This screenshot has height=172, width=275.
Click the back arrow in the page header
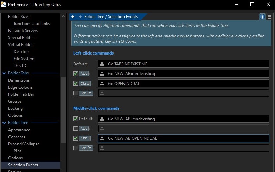[x=73, y=17]
